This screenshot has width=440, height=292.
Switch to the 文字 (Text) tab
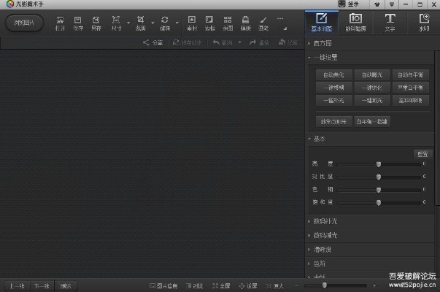pos(390,22)
